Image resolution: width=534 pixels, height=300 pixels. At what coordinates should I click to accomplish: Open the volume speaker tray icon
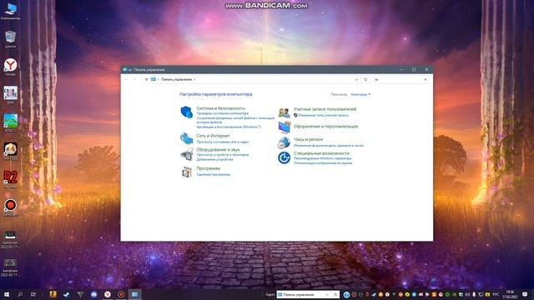pyautogui.click(x=467, y=294)
